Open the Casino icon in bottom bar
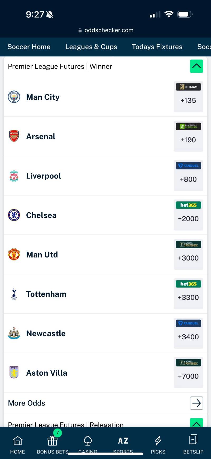 click(x=88, y=441)
